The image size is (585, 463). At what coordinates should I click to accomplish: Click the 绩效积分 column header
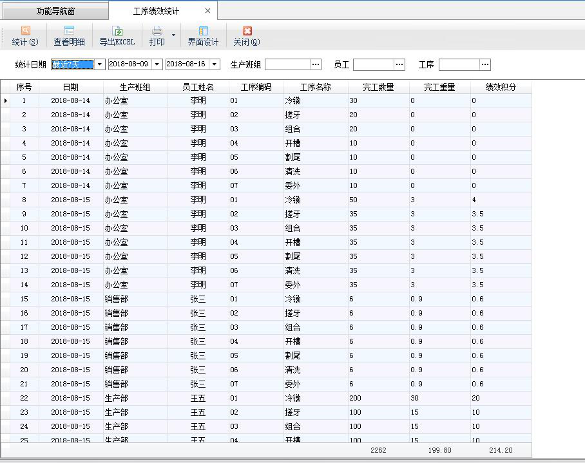pyautogui.click(x=501, y=87)
